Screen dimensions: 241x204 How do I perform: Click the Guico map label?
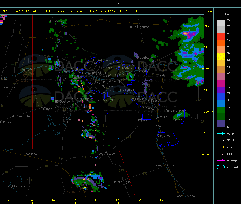(163, 75)
